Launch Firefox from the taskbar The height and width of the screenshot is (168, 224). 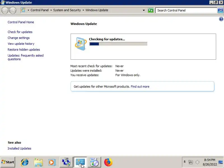tap(108, 162)
